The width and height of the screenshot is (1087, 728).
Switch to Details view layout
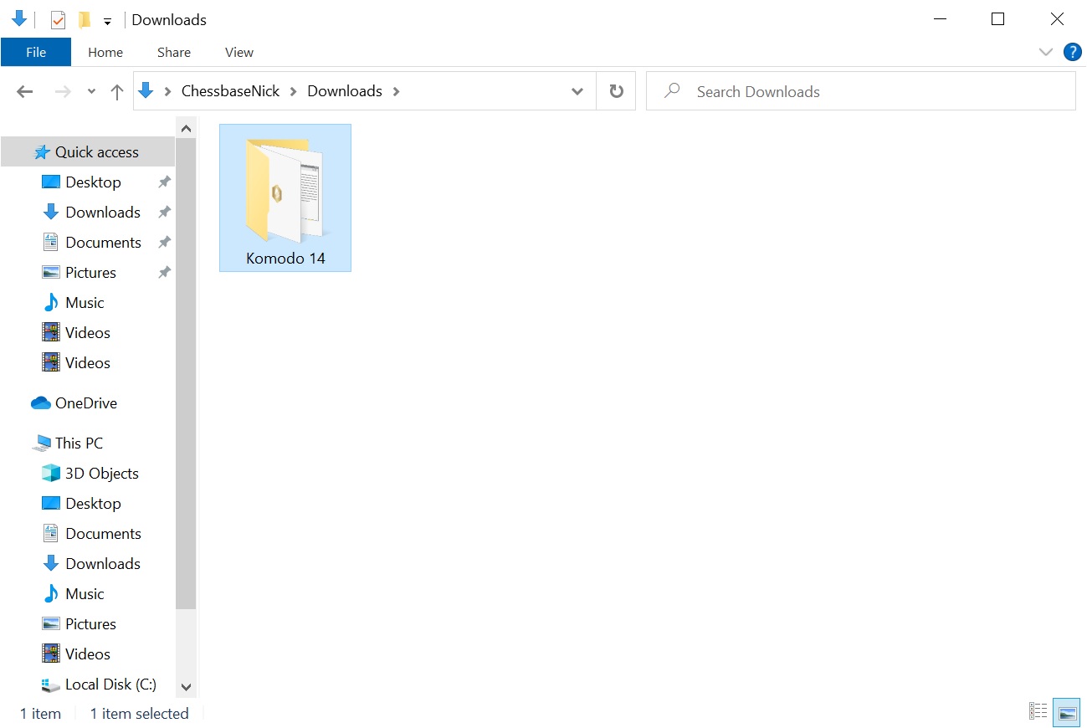(x=1038, y=712)
